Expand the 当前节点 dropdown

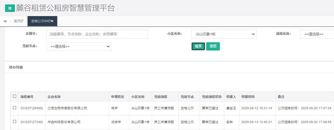[x=79, y=46]
